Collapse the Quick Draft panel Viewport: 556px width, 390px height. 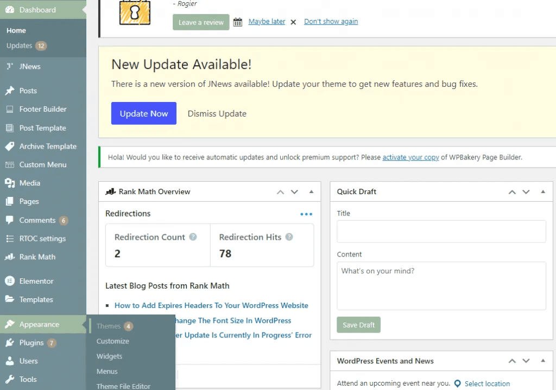[x=543, y=191]
